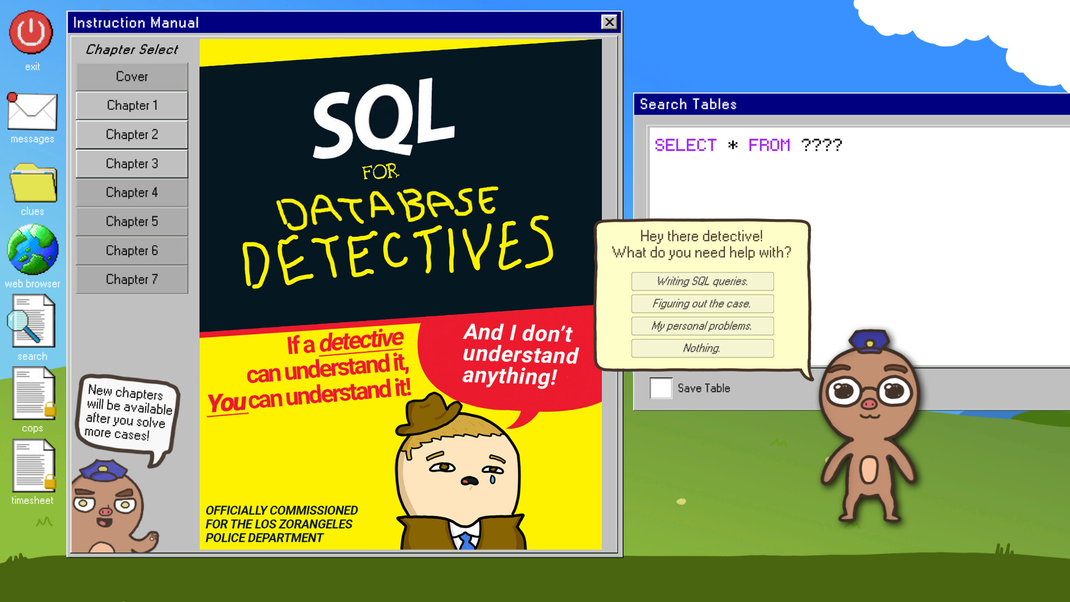Viewport: 1070px width, 602px height.
Task: Switch to the Cover chapter
Action: point(132,76)
